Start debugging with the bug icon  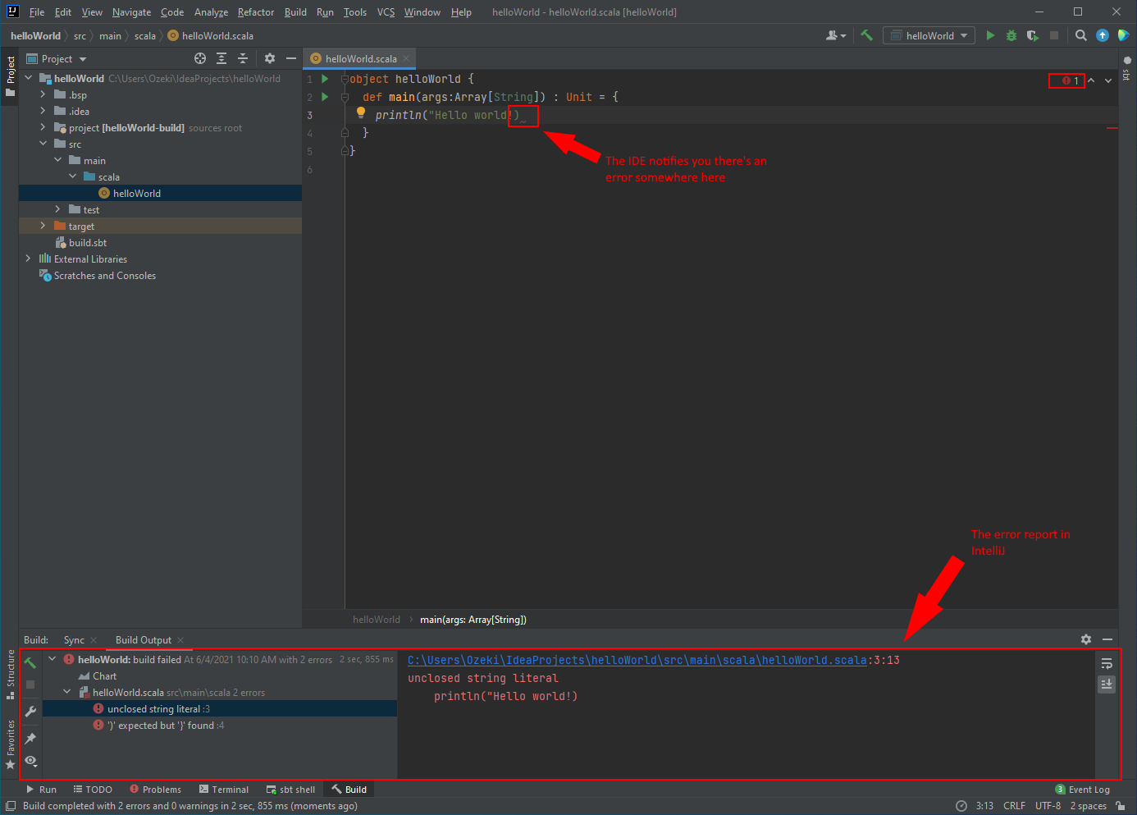coord(1011,35)
